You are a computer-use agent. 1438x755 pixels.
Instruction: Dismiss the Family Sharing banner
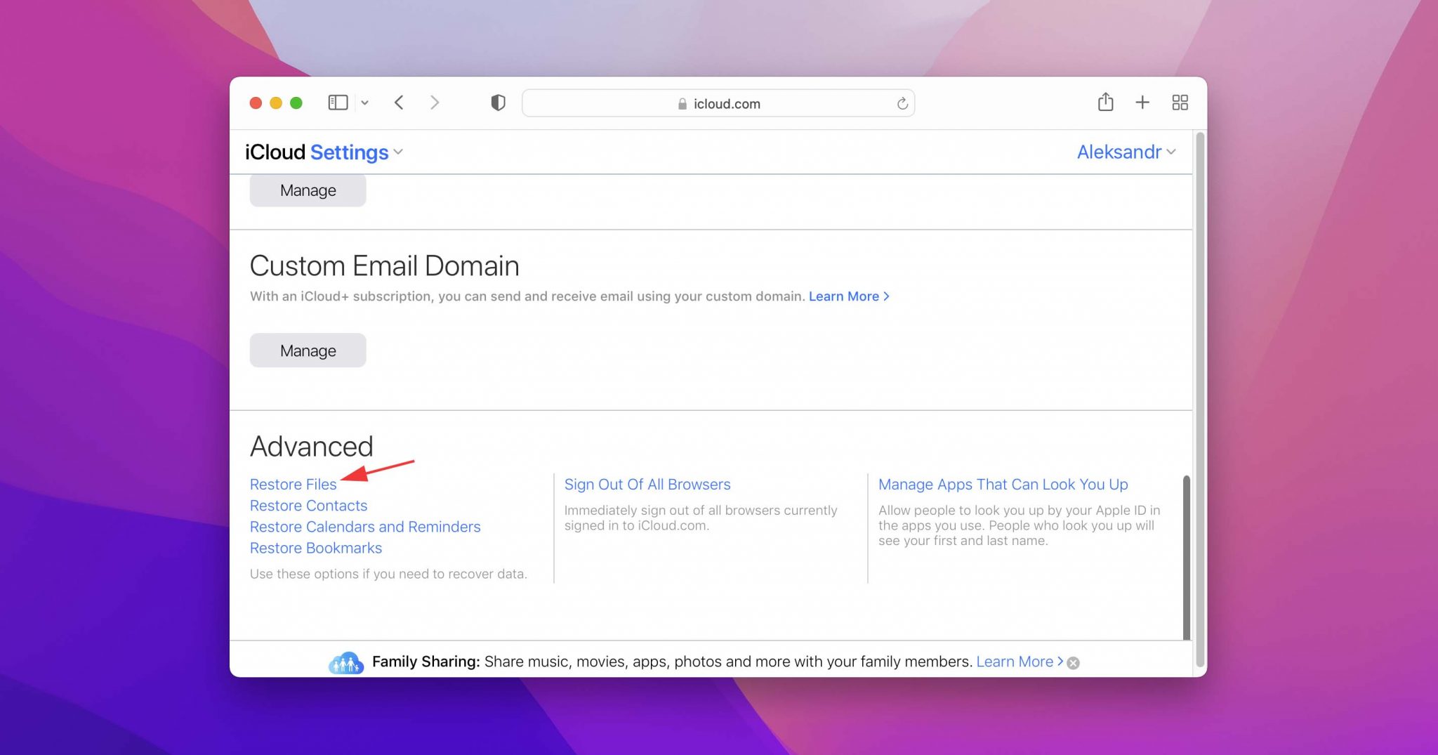(x=1073, y=663)
